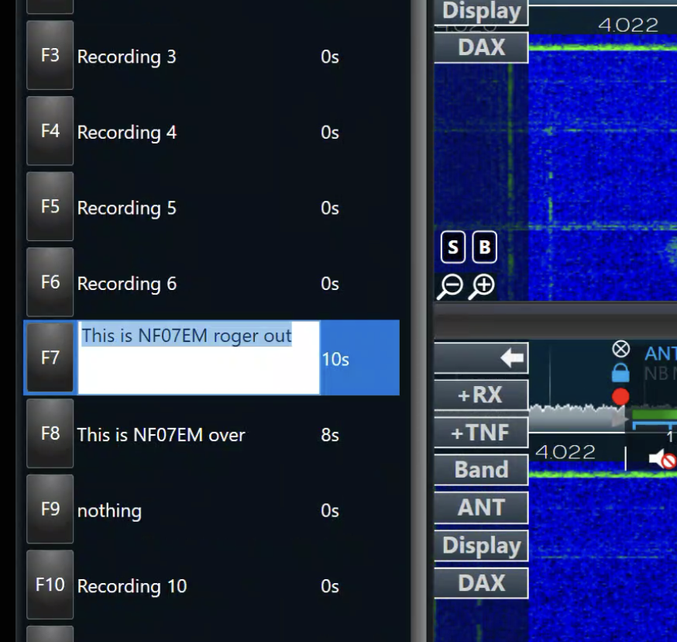
Task: Select the 'nothing' recording label
Action: click(x=109, y=510)
